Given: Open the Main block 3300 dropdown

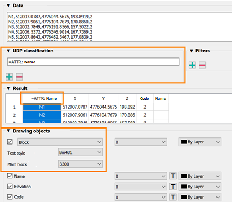Looking at the screenshot, I should tap(80, 164).
